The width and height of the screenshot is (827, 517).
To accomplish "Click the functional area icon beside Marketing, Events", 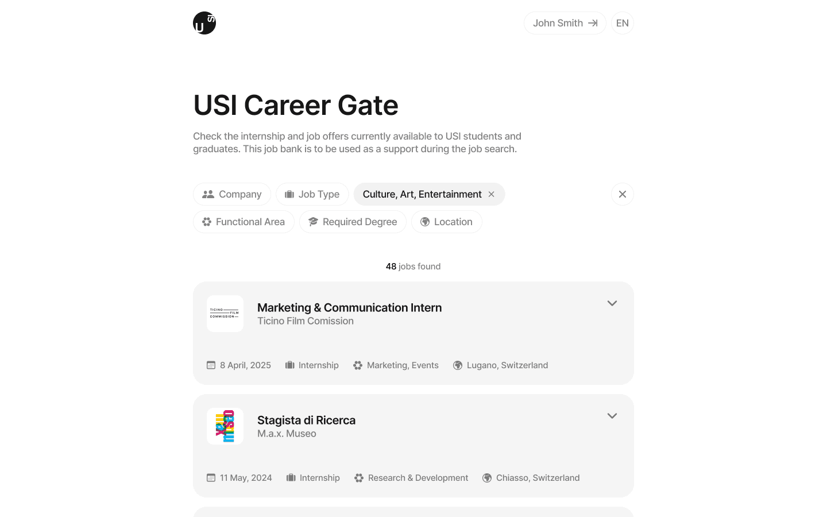I will point(358,365).
